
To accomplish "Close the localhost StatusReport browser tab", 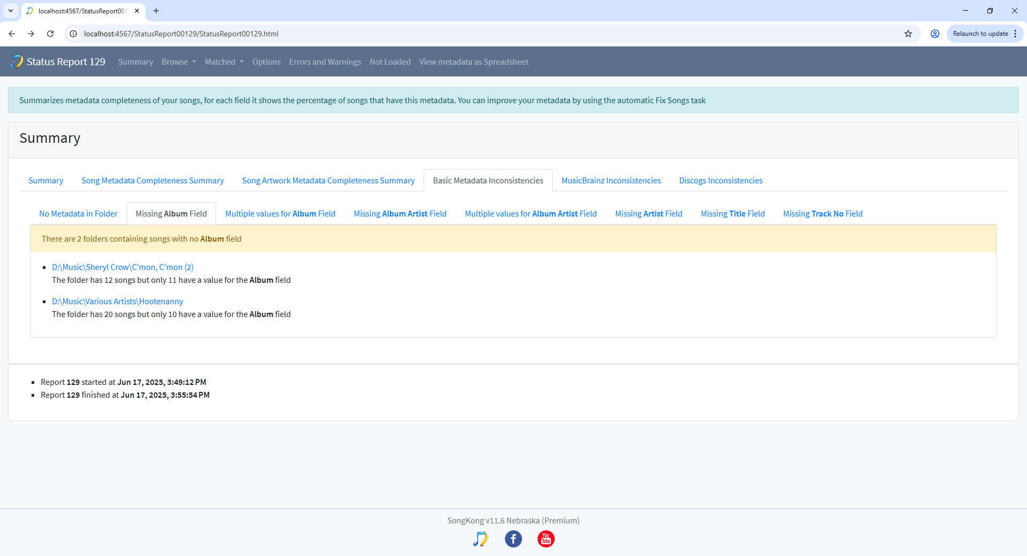I will pyautogui.click(x=137, y=11).
